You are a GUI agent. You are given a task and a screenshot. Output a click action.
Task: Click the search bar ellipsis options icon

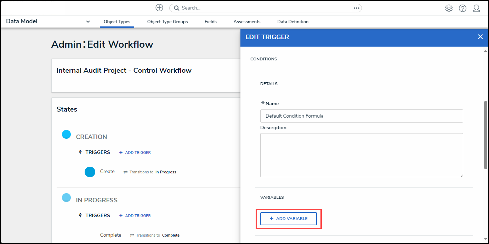click(x=356, y=8)
